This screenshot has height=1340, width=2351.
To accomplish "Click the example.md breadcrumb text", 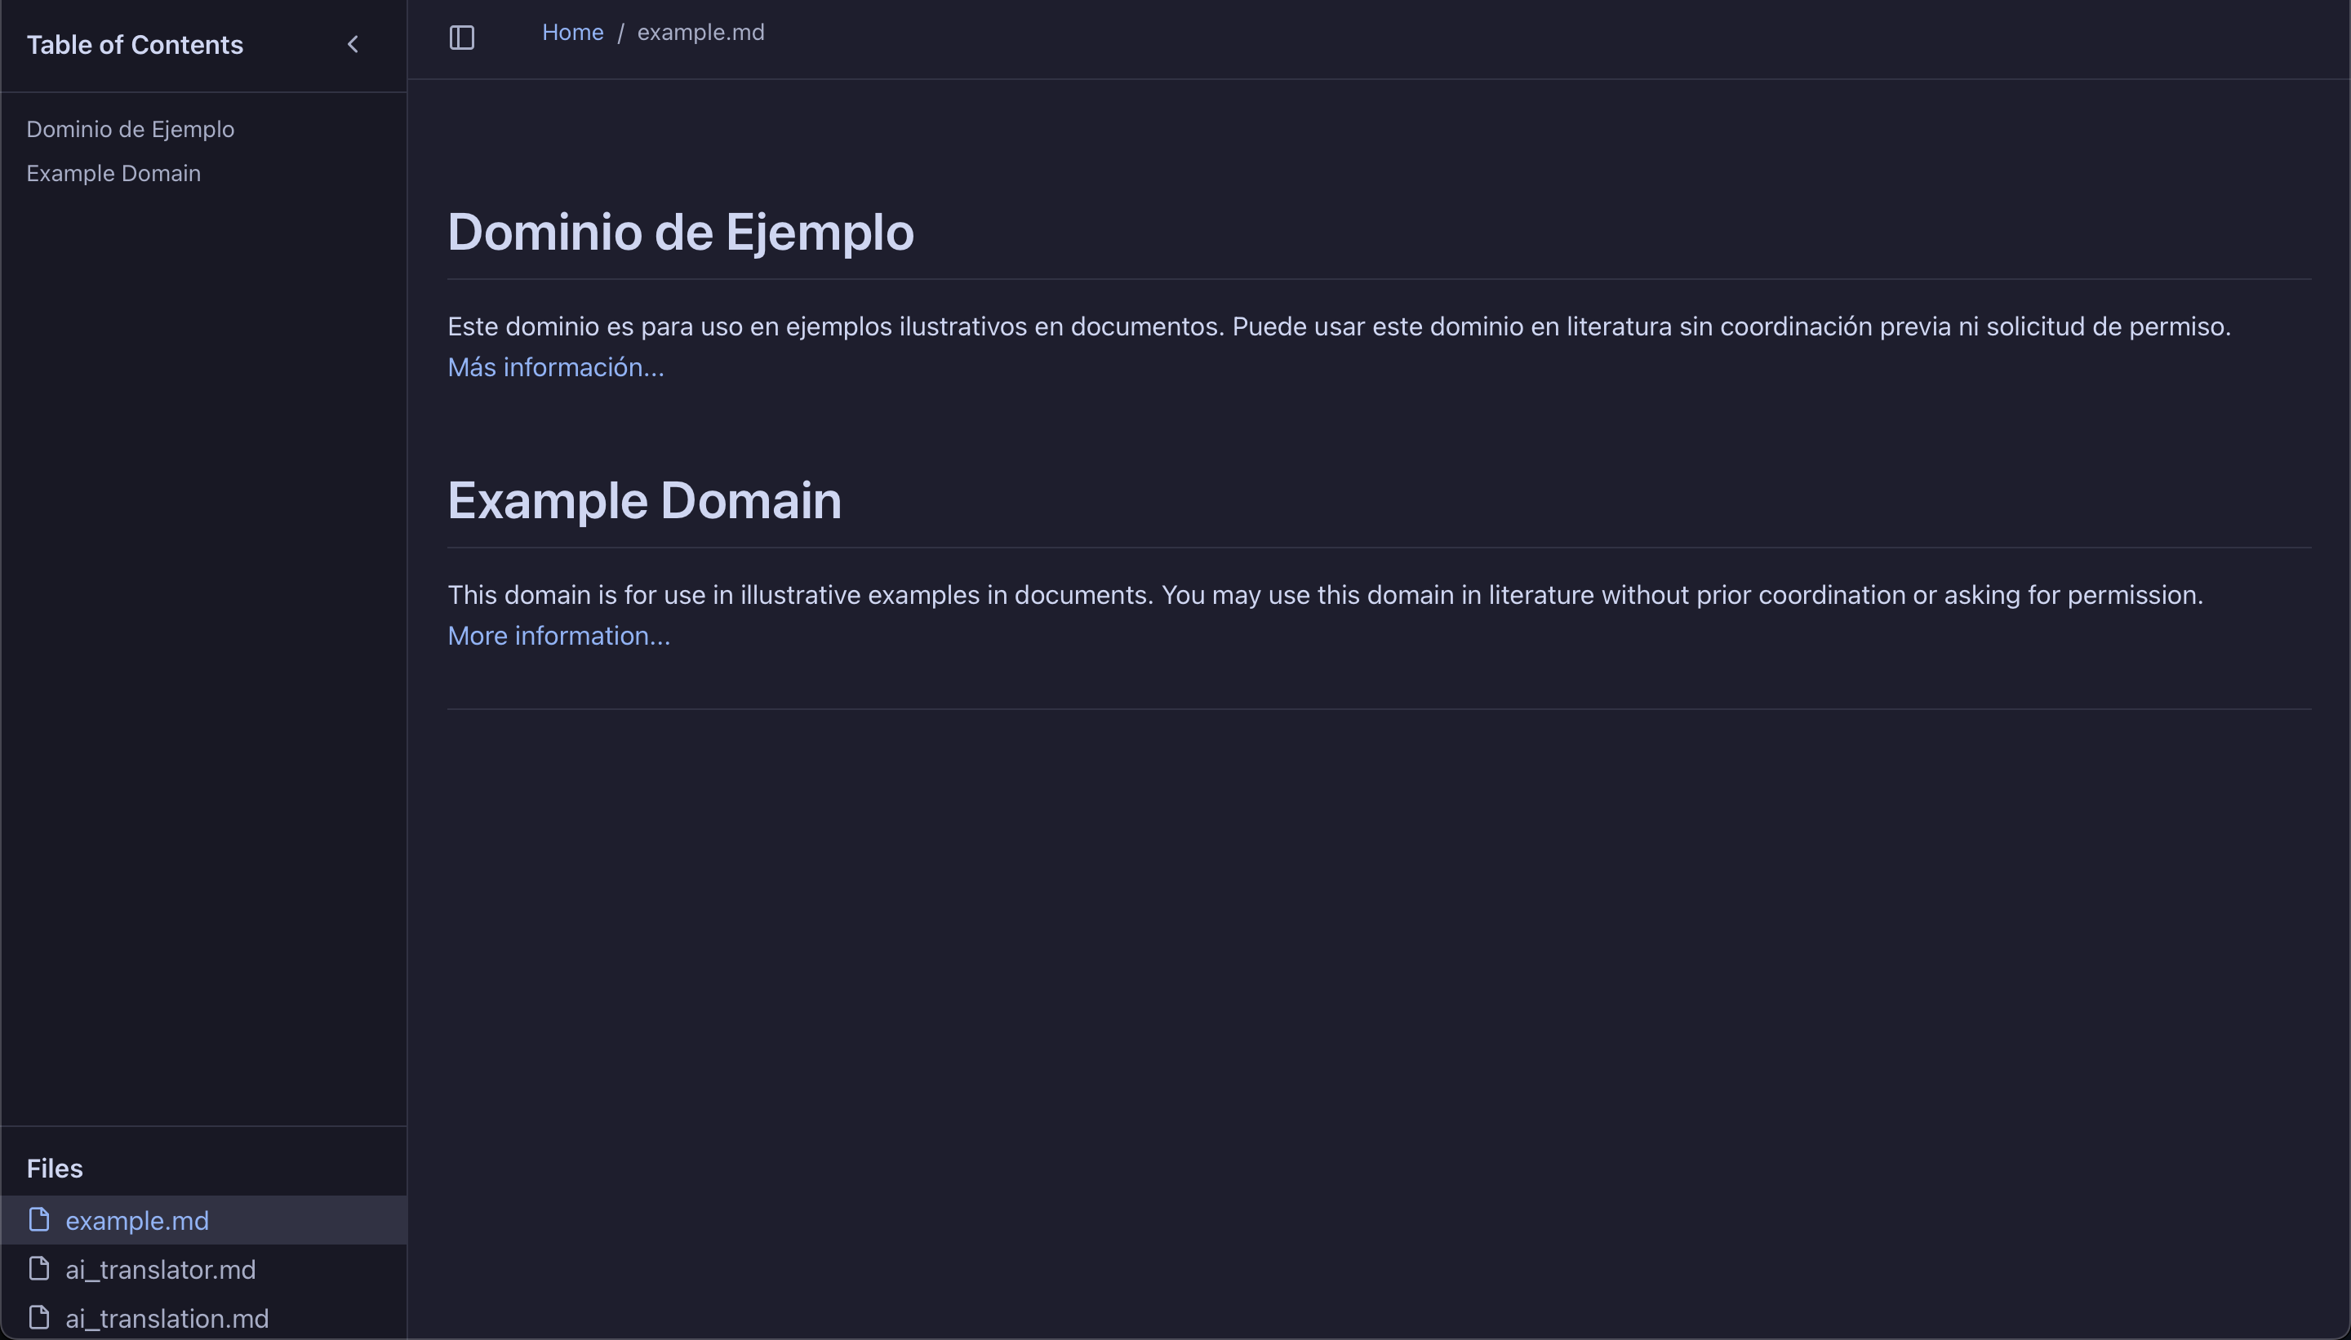I will 700,32.
